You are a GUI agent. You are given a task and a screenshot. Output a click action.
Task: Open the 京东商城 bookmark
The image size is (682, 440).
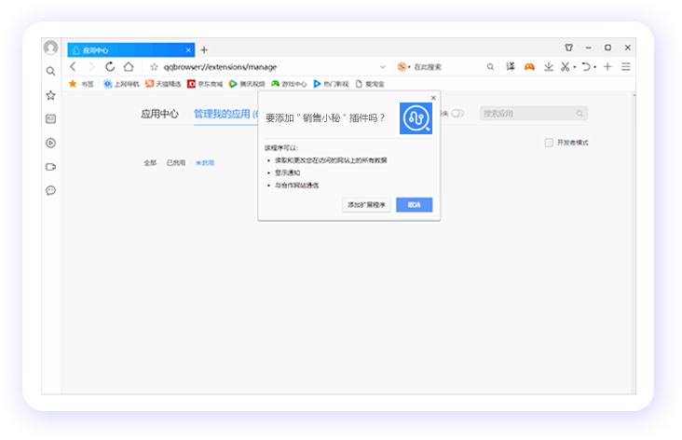205,84
